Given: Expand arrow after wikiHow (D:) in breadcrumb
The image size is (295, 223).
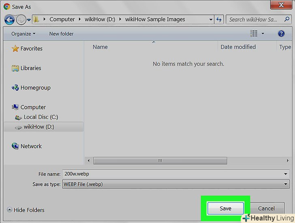Looking at the screenshot, I should point(120,19).
